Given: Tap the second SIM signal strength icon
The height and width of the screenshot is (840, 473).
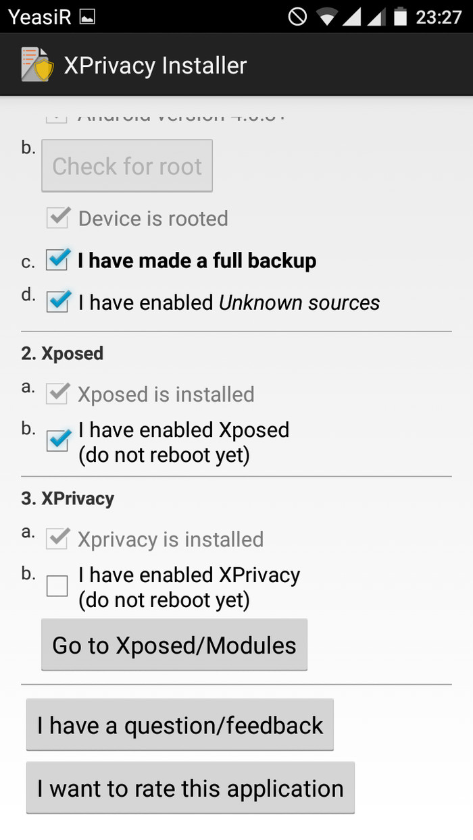Looking at the screenshot, I should (376, 17).
